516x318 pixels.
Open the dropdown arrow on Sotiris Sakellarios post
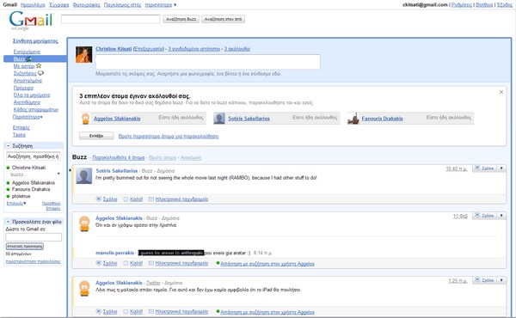coord(501,168)
